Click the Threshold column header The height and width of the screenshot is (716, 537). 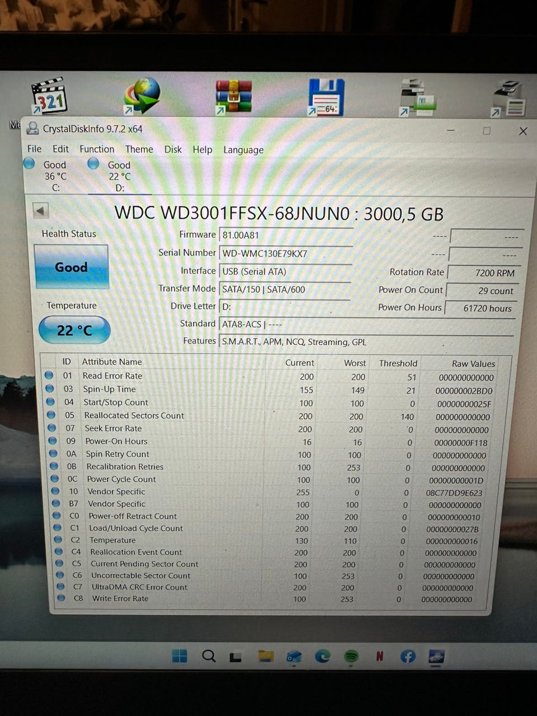coord(398,363)
